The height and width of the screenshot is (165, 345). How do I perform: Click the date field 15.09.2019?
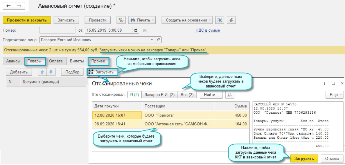pyautogui.click(x=109, y=30)
